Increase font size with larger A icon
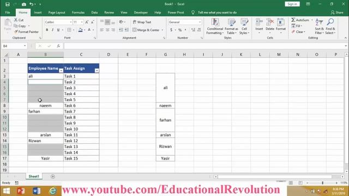The height and width of the screenshot is (196, 349). click(87, 22)
